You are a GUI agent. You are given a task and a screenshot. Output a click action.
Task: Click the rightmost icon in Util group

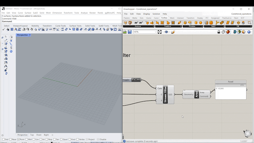point(249,23)
